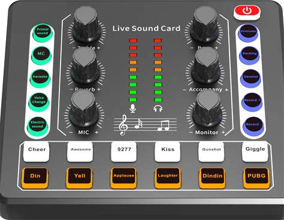Toggle the Primal sound button

pyautogui.click(x=43, y=32)
